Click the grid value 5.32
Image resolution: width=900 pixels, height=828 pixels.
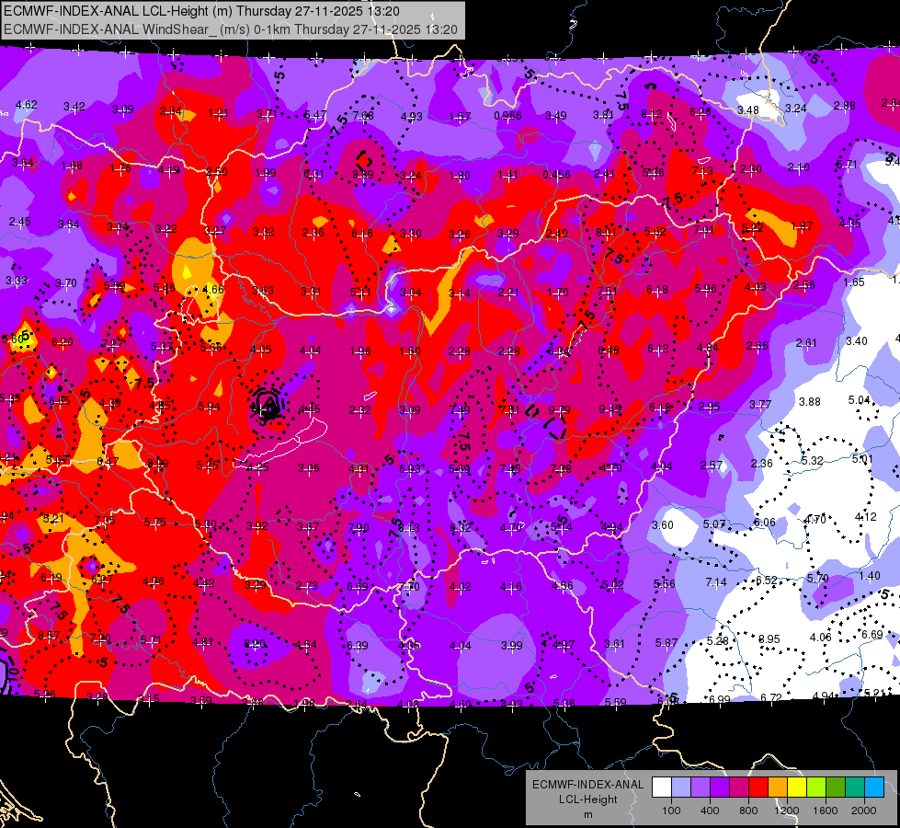[812, 461]
